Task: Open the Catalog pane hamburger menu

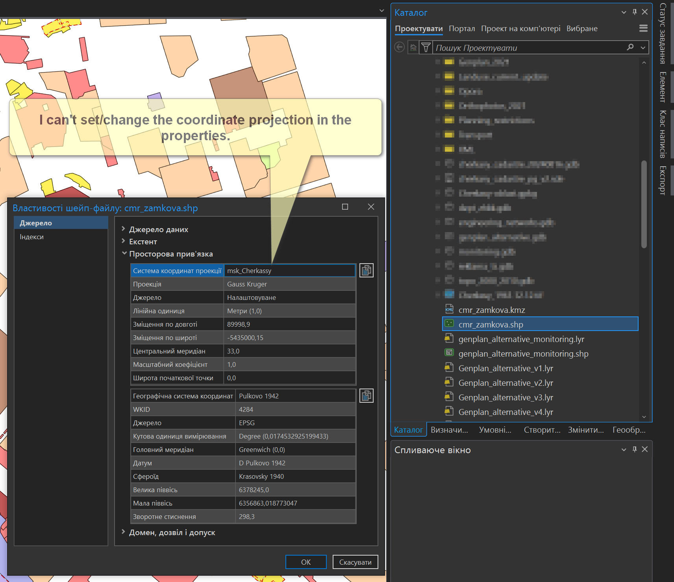Action: point(643,28)
